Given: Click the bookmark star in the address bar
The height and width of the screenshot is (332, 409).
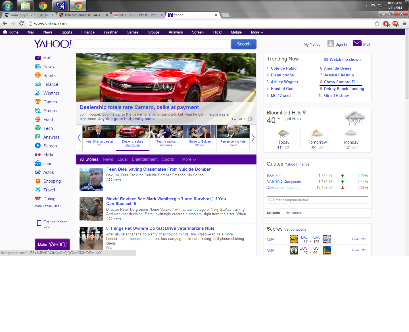Looking at the screenshot, I should point(377,24).
